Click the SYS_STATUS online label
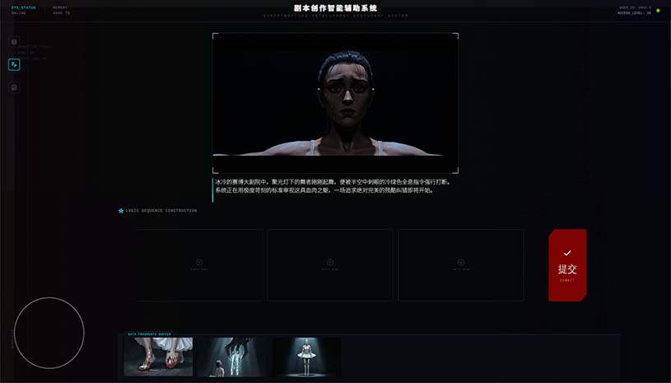671x383 pixels. (24, 10)
